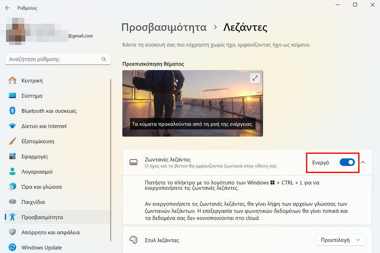This screenshot has width=380, height=253.
Task: Click the Προσβασιμότητα breadcrumb link
Action: [x=164, y=27]
